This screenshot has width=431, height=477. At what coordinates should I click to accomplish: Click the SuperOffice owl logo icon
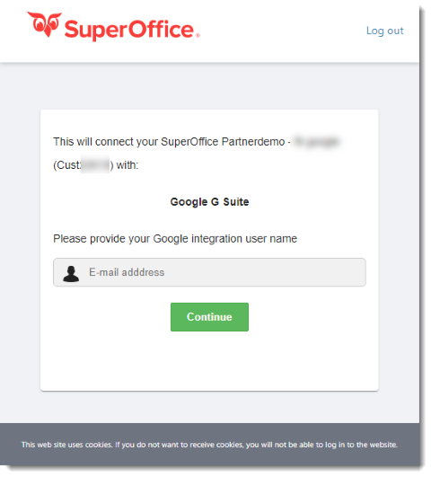pyautogui.click(x=44, y=24)
